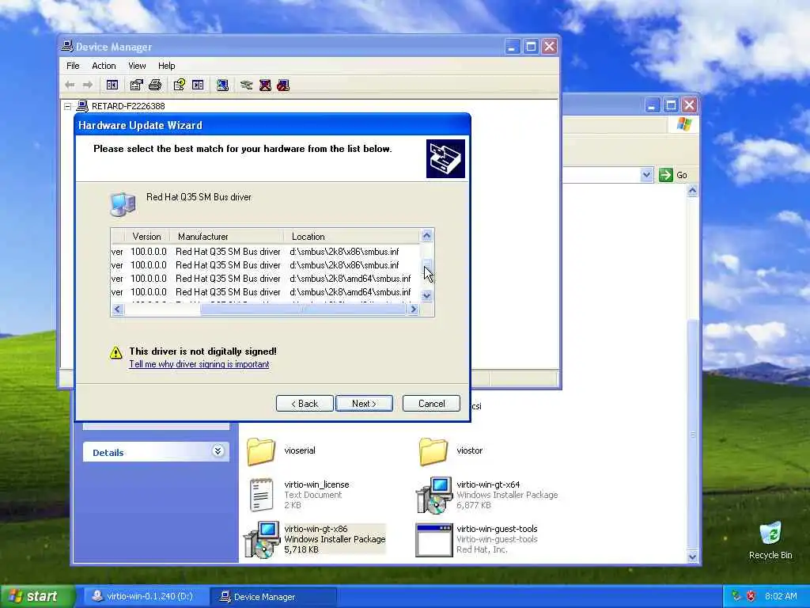Open the Action menu in Device Manager
Image resolution: width=810 pixels, height=608 pixels.
pyautogui.click(x=104, y=66)
